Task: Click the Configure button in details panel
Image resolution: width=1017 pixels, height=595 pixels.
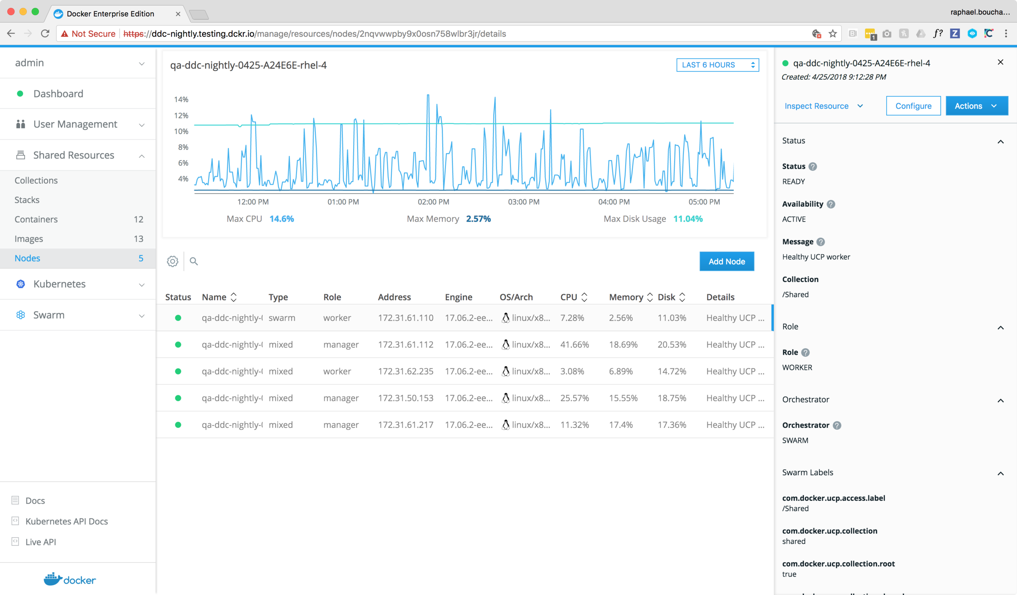Action: point(913,106)
